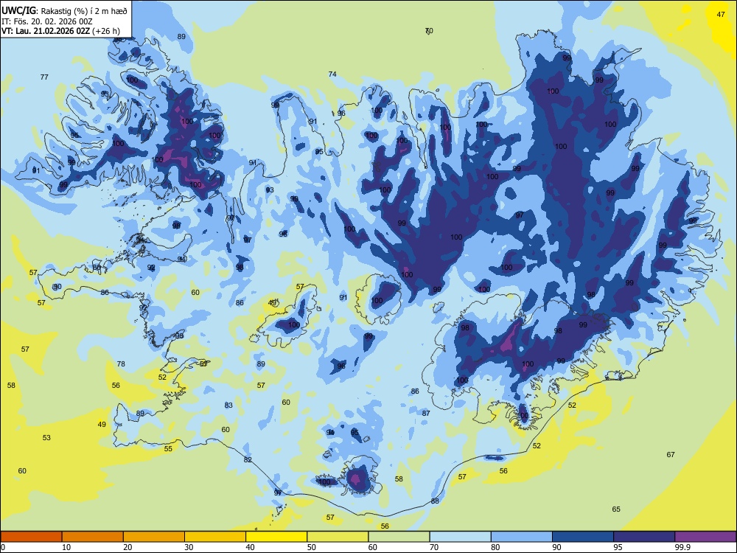The width and height of the screenshot is (737, 553).
Task: Select the 40–50 bright yellow legend swatch
Action: pyautogui.click(x=276, y=537)
